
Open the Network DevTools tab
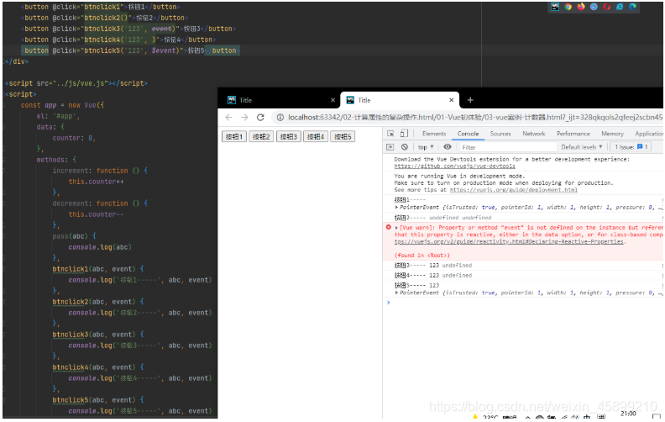[x=533, y=134]
